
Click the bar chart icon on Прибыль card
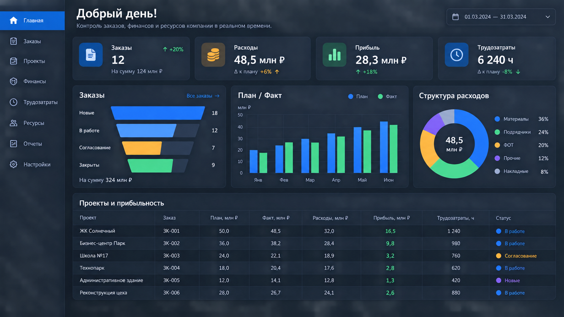(x=334, y=55)
